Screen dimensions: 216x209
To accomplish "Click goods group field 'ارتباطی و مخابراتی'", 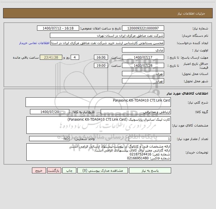I will click(136, 112).
